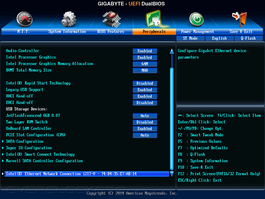Click the BIOS Features chip icon
Screen dimensions: 265x199
[112, 19]
